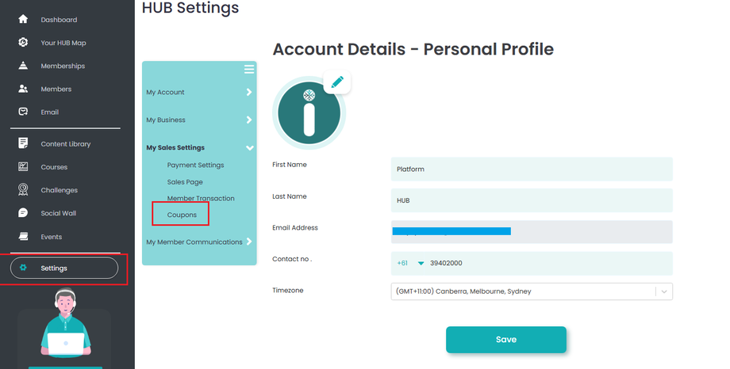Open Coupons in sales settings
The image size is (730, 369).
(x=182, y=215)
